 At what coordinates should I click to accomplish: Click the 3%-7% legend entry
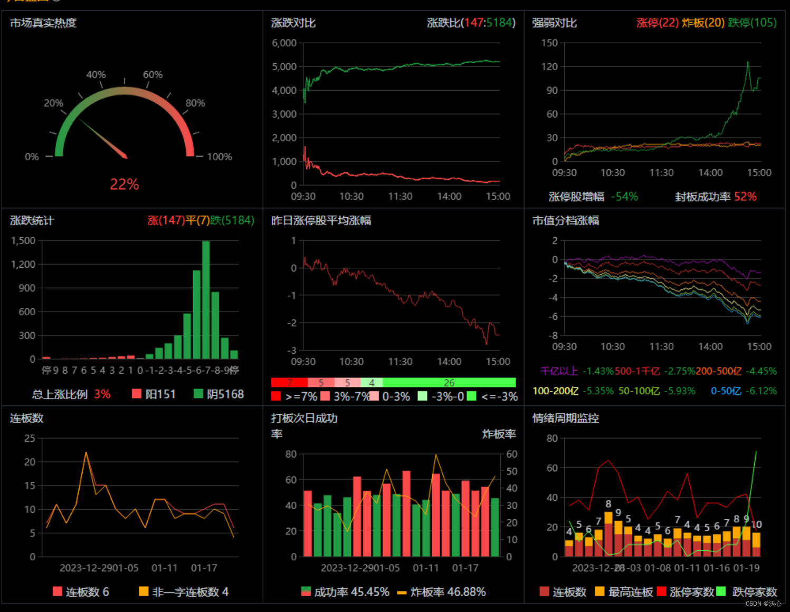[345, 396]
